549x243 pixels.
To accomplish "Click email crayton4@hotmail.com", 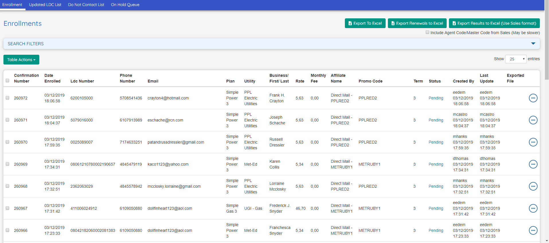I will coord(168,98).
